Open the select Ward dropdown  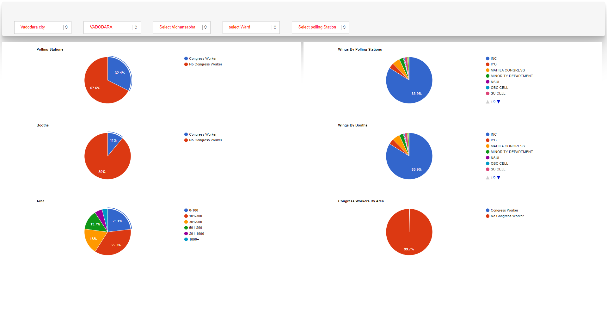(x=251, y=27)
